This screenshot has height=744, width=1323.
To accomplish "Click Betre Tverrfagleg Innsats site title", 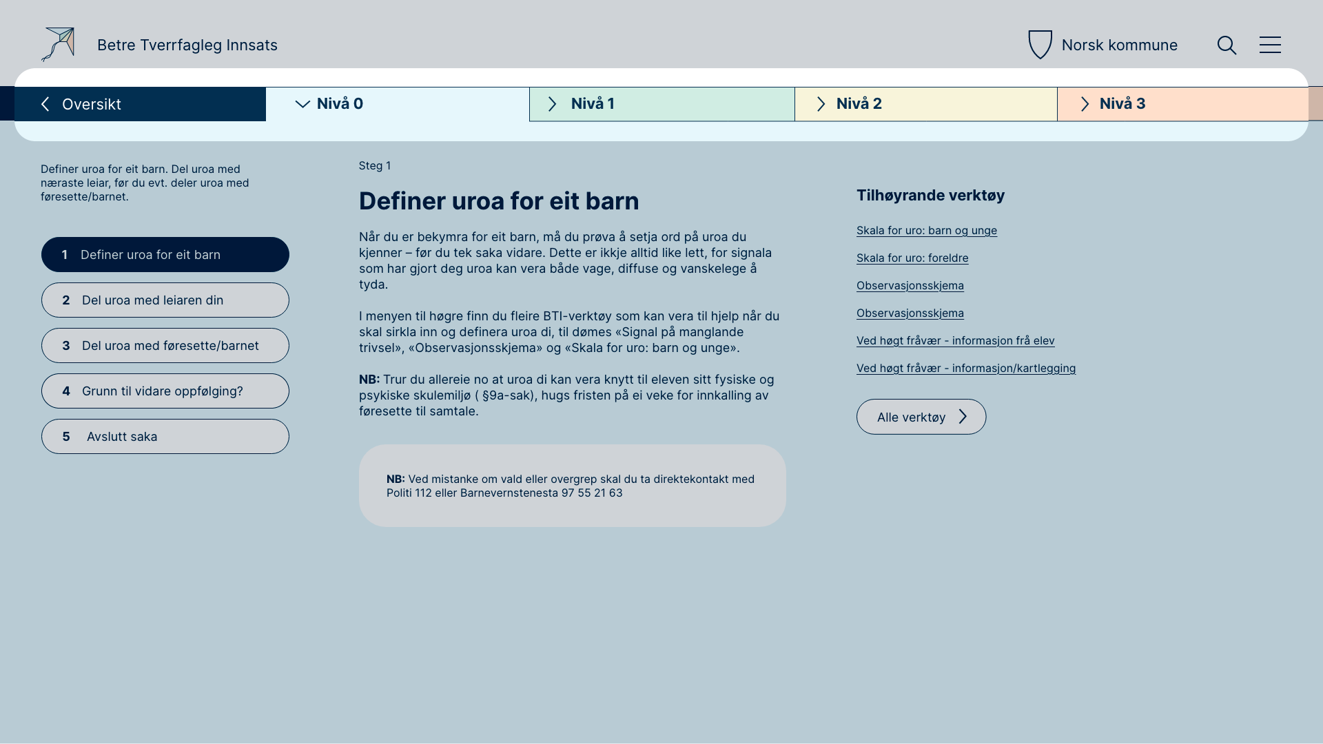I will point(187,45).
